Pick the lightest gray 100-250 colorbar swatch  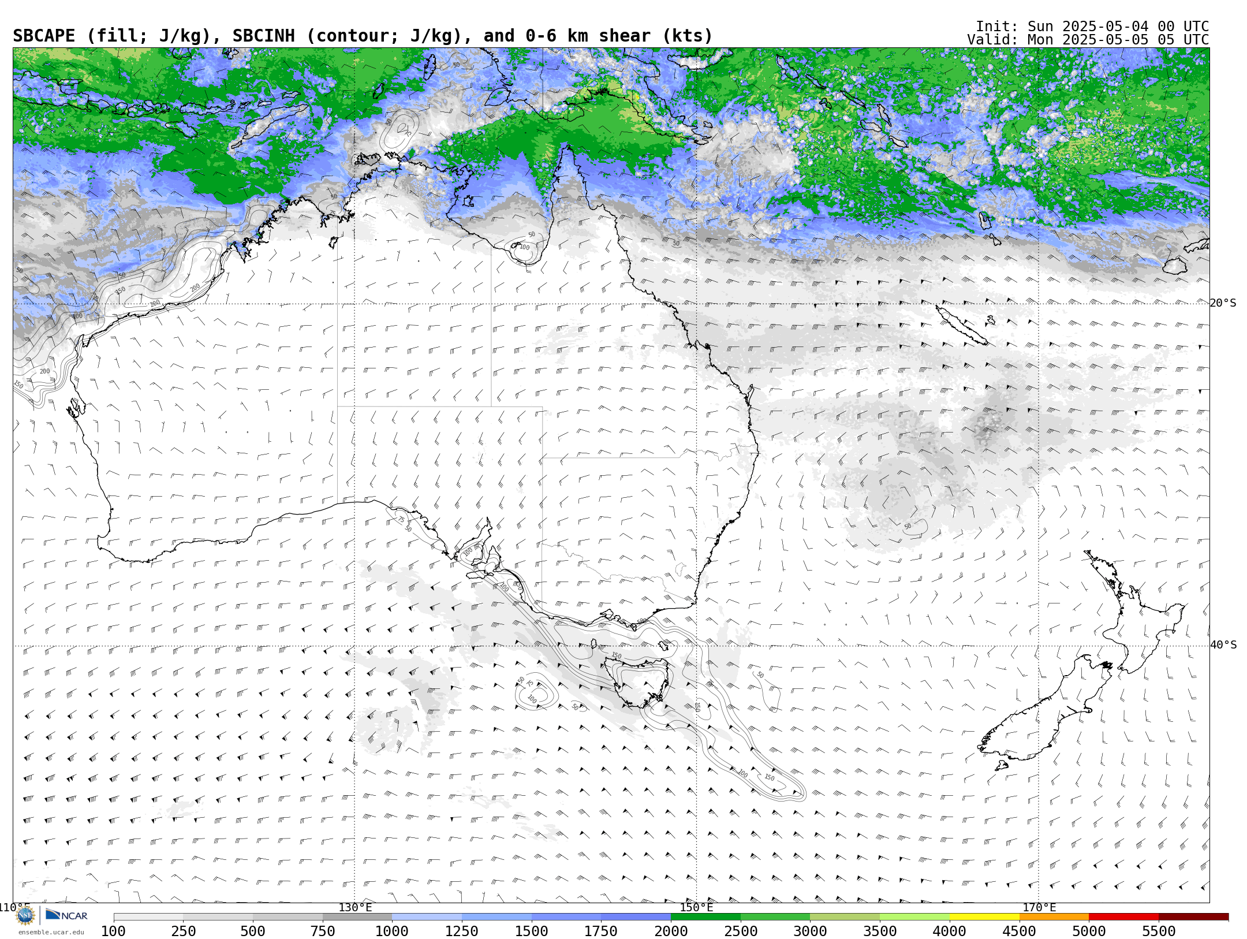point(148,917)
